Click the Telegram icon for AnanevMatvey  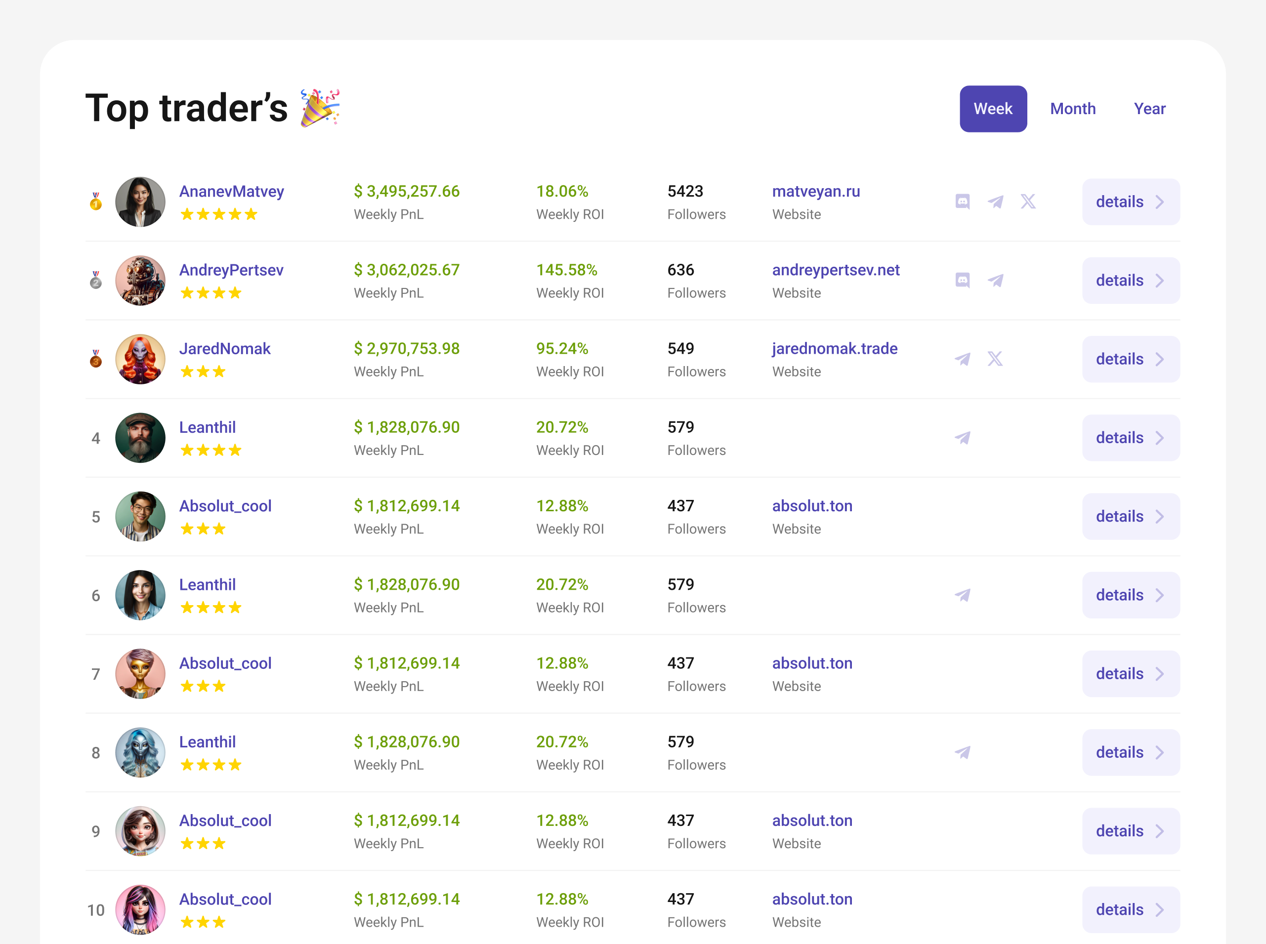coord(996,202)
